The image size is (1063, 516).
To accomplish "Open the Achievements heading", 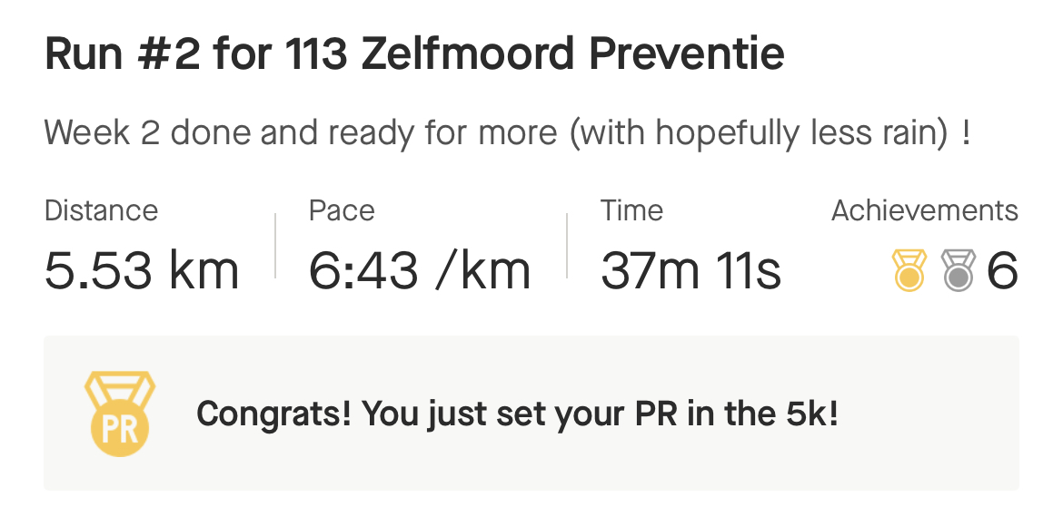I will pos(925,210).
